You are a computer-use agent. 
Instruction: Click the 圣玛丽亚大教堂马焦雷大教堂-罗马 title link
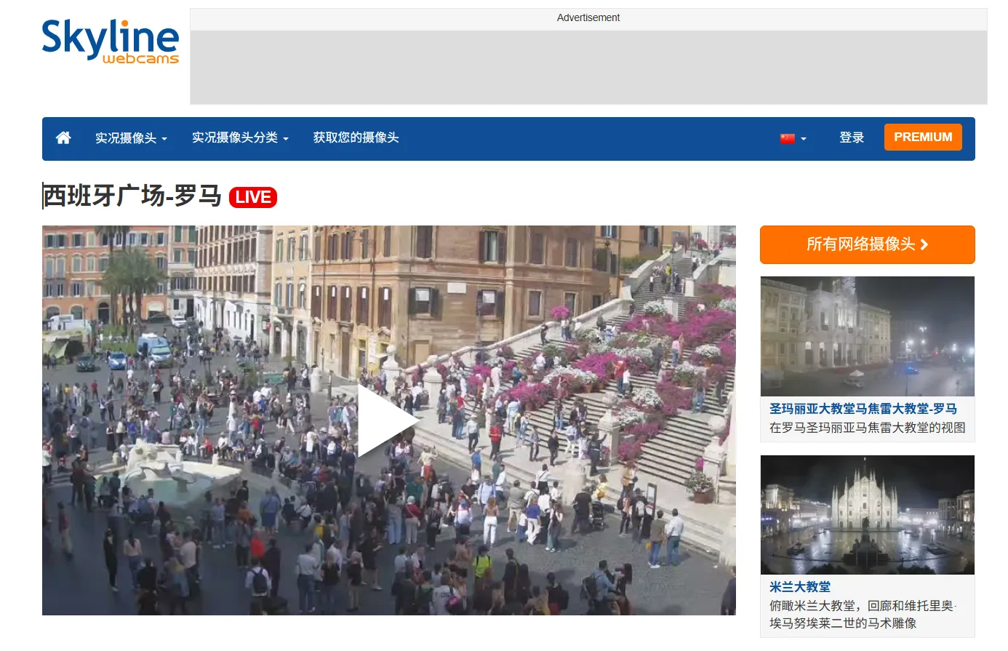pos(863,409)
